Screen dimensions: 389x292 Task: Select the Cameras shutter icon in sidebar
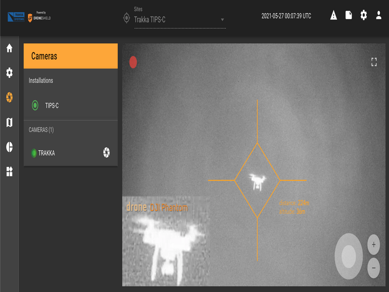click(x=9, y=97)
